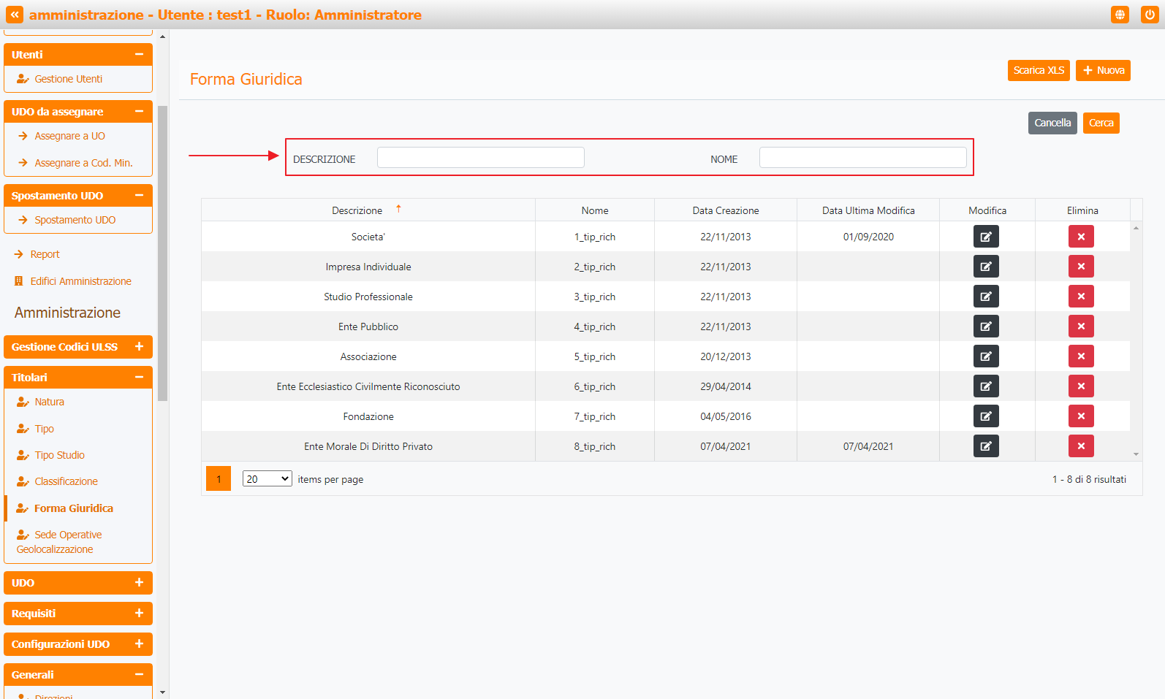Select Gestione Utenti menu item
The width and height of the screenshot is (1165, 699).
click(x=68, y=79)
